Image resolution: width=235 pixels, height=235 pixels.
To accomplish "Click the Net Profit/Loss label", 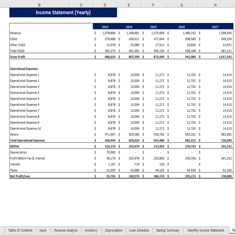I will pos(20,176).
